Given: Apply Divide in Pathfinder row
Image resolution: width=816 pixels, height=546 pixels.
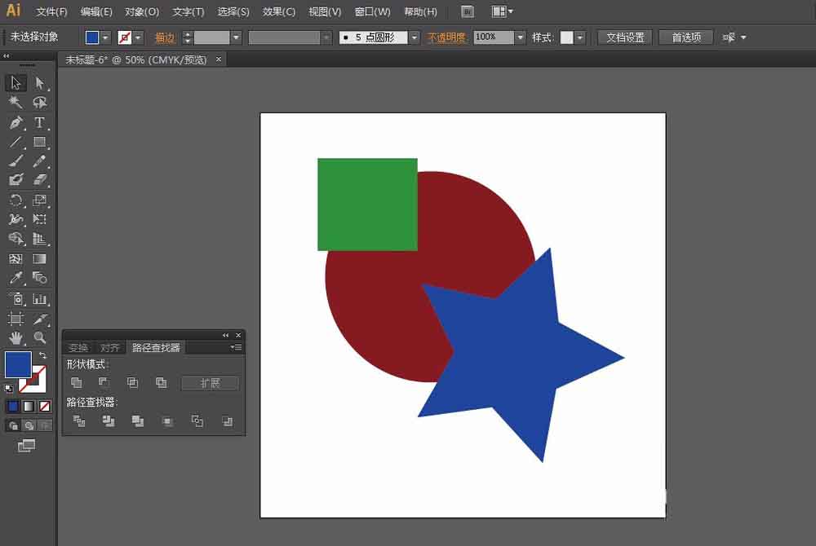Looking at the screenshot, I should pos(79,421).
